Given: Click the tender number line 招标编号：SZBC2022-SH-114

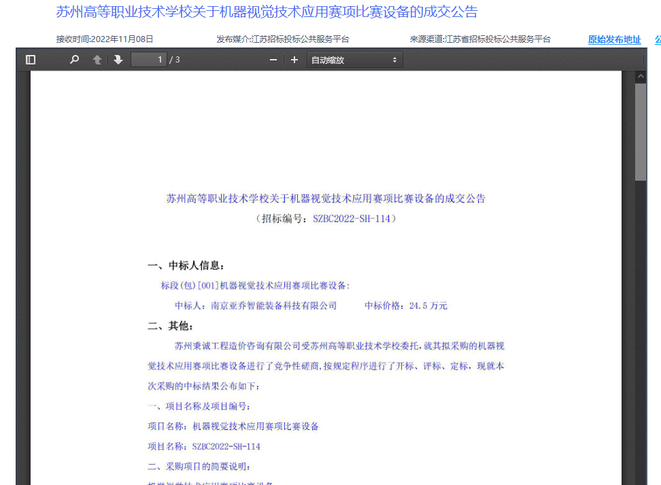Looking at the screenshot, I should (326, 219).
